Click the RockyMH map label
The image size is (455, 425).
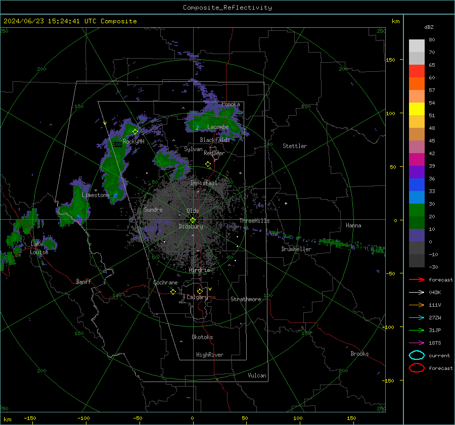133,141
